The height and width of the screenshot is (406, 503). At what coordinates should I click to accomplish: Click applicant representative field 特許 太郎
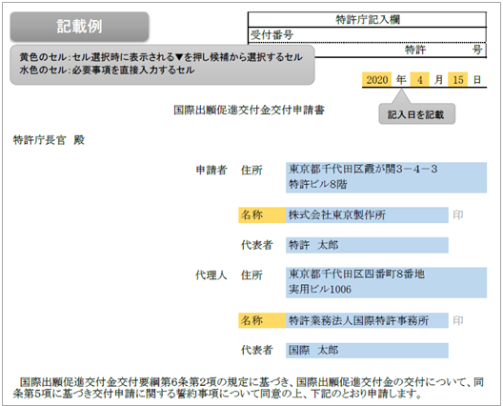click(367, 245)
